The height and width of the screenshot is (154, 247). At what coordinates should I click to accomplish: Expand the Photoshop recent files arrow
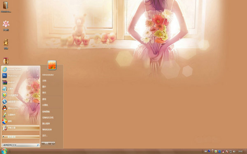[x=38, y=76]
